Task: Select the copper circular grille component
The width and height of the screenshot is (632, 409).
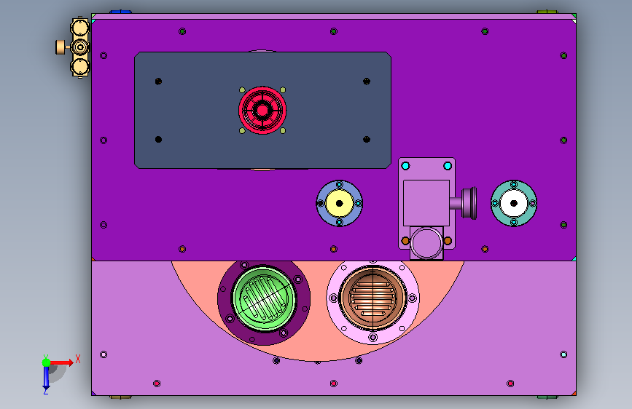Action: [373, 298]
